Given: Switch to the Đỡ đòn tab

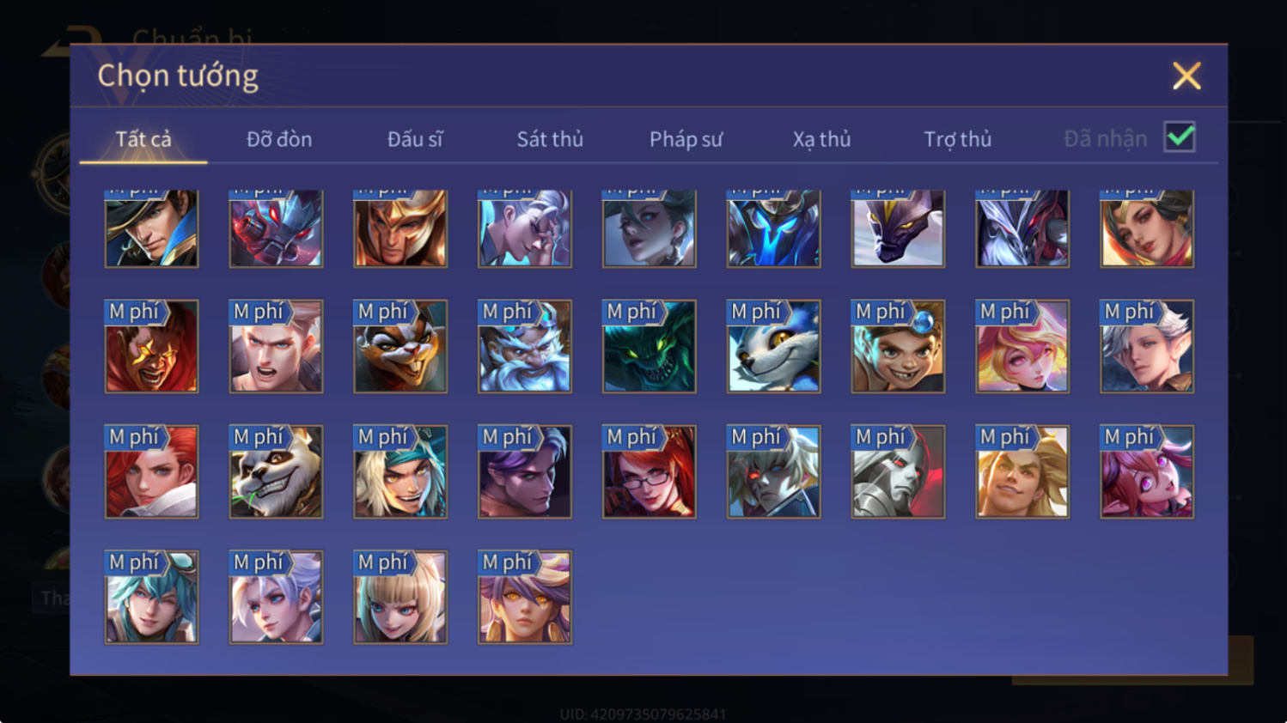Looking at the screenshot, I should pos(279,139).
